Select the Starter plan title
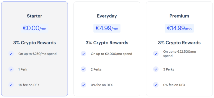Image resolution: width=214 pixels, height=98 pixels. coord(34,16)
